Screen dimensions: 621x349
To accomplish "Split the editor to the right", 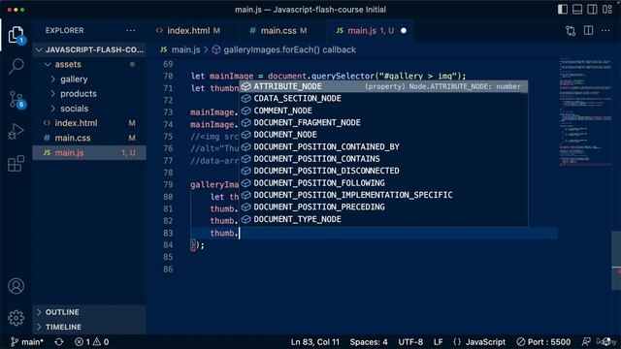I will pyautogui.click(x=589, y=30).
